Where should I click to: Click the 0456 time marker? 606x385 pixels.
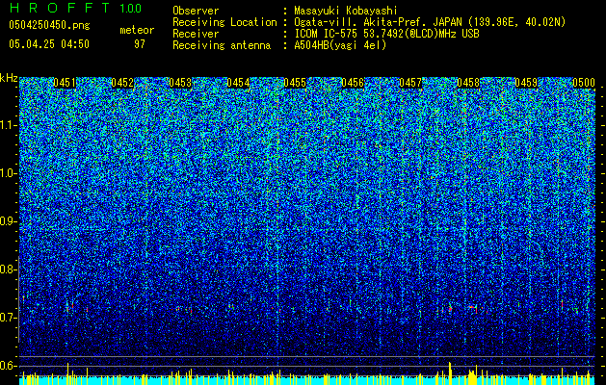(353, 83)
